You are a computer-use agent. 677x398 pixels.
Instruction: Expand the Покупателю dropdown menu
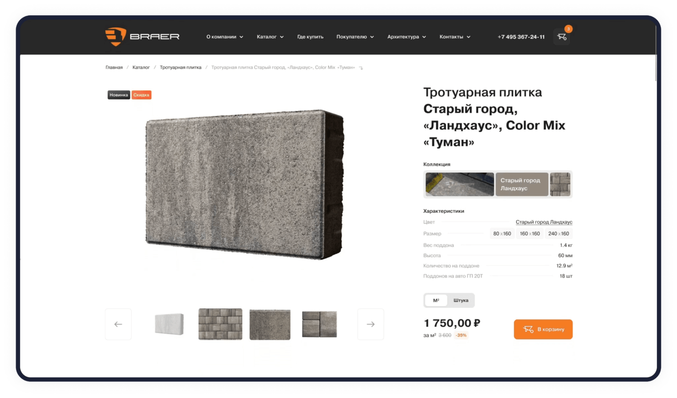[355, 37]
